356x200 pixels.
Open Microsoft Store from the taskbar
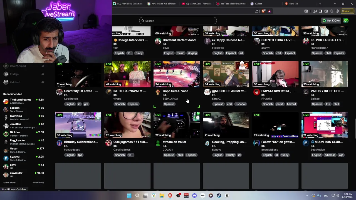[x=153, y=196]
